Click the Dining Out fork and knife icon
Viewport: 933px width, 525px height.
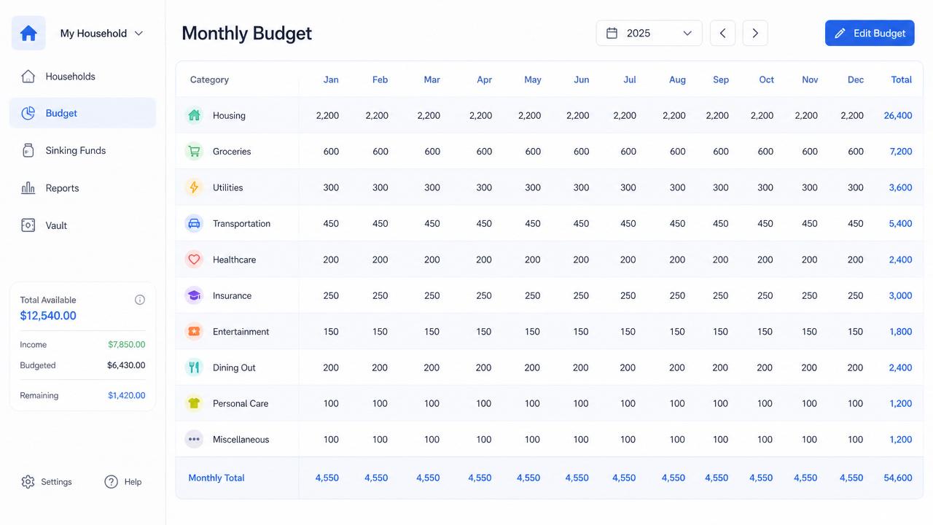pos(194,367)
